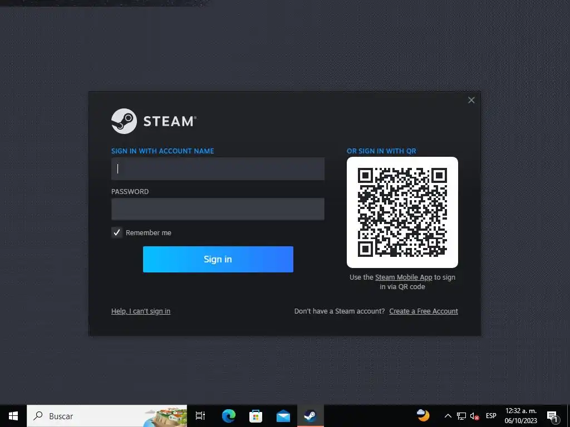Open the Mail app from the taskbar

tap(283, 416)
